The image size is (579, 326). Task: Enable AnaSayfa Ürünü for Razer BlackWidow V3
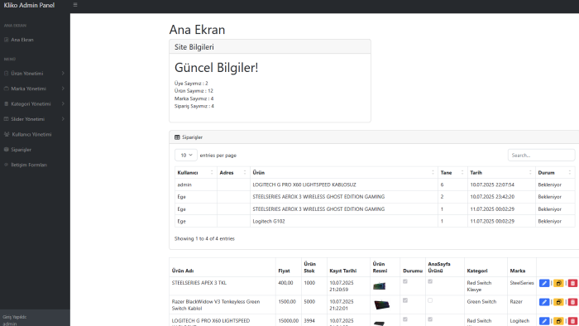click(x=430, y=300)
